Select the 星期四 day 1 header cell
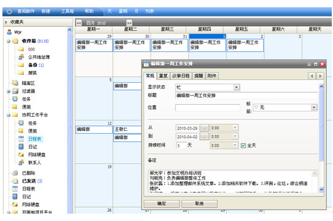Screen dimensions: 333x221 pyautogui.click(x=207, y=37)
